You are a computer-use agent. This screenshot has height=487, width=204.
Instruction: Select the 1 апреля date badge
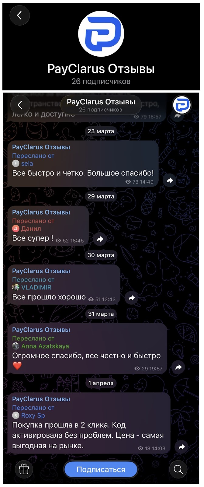(101, 383)
